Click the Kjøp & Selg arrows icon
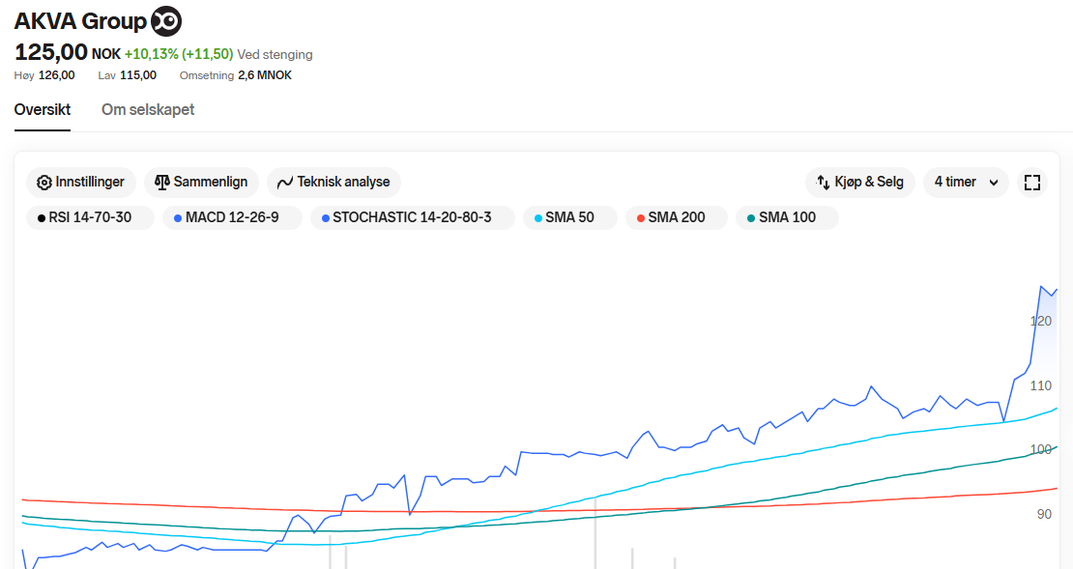The image size is (1073, 569). 824,182
